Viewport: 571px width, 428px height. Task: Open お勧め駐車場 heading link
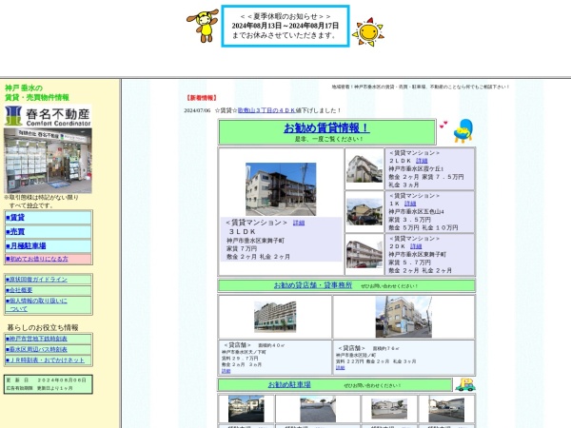coord(289,384)
